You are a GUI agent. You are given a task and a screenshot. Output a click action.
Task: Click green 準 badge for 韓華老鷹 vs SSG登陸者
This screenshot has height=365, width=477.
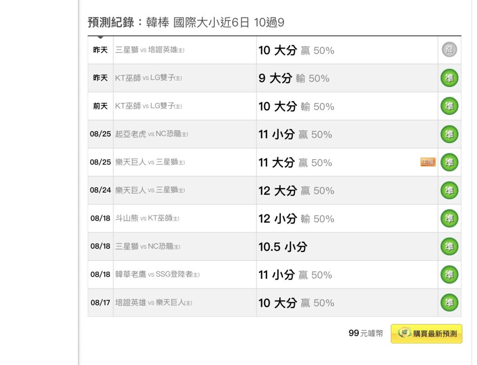click(449, 274)
